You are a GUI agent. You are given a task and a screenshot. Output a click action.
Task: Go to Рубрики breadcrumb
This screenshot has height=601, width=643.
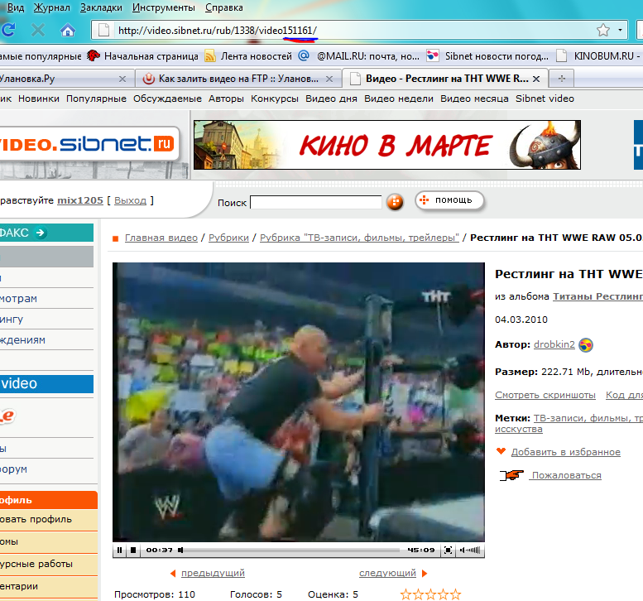point(228,238)
